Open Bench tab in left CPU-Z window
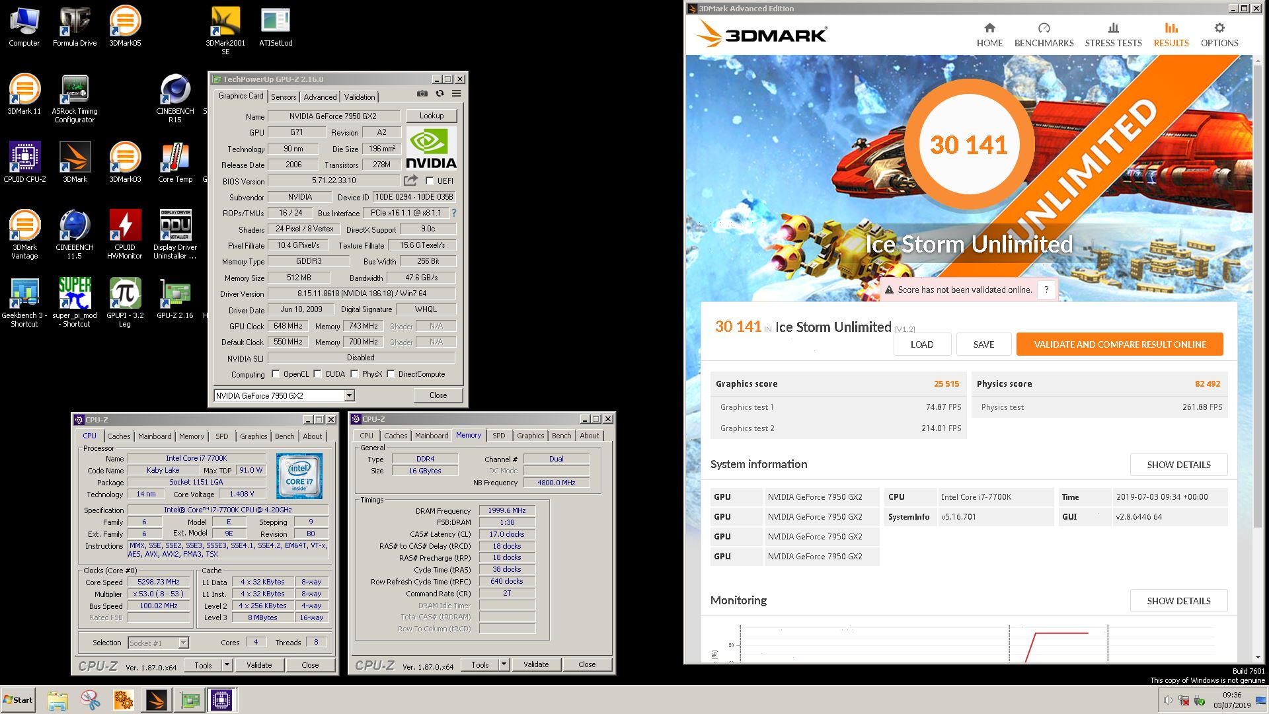The width and height of the screenshot is (1269, 714). coord(285,436)
